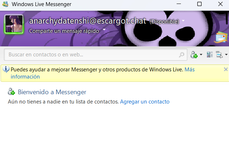Dismiss the yellow notification bar

click(x=225, y=69)
